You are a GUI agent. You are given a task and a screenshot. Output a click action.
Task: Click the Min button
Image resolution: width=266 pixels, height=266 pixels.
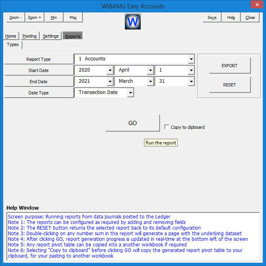pyautogui.click(x=54, y=18)
